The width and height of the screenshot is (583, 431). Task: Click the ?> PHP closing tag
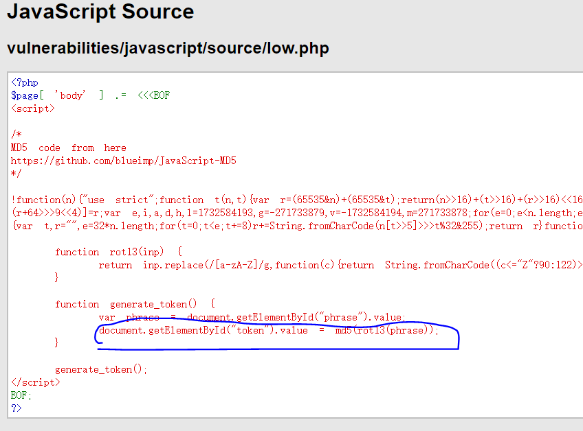point(16,408)
